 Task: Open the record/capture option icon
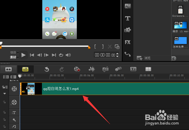[x=77, y=69]
